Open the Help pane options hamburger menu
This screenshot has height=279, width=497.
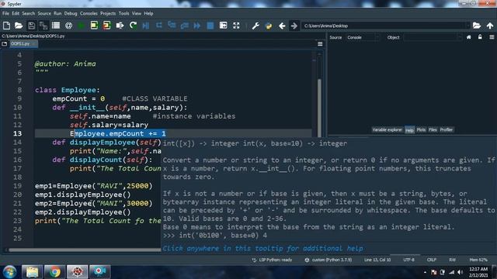(x=492, y=37)
